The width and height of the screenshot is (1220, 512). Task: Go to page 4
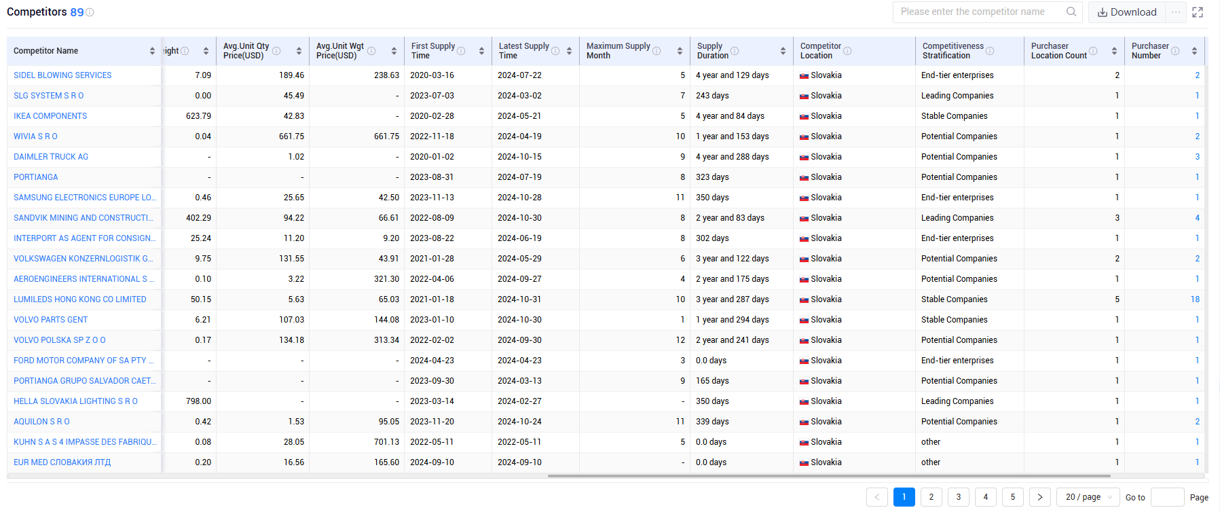(x=986, y=497)
